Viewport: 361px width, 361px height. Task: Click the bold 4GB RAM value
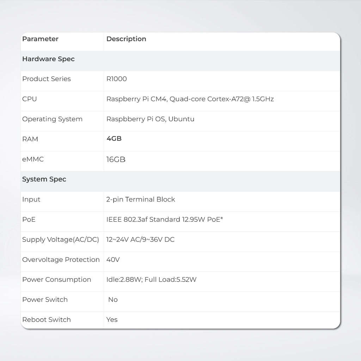tap(114, 139)
